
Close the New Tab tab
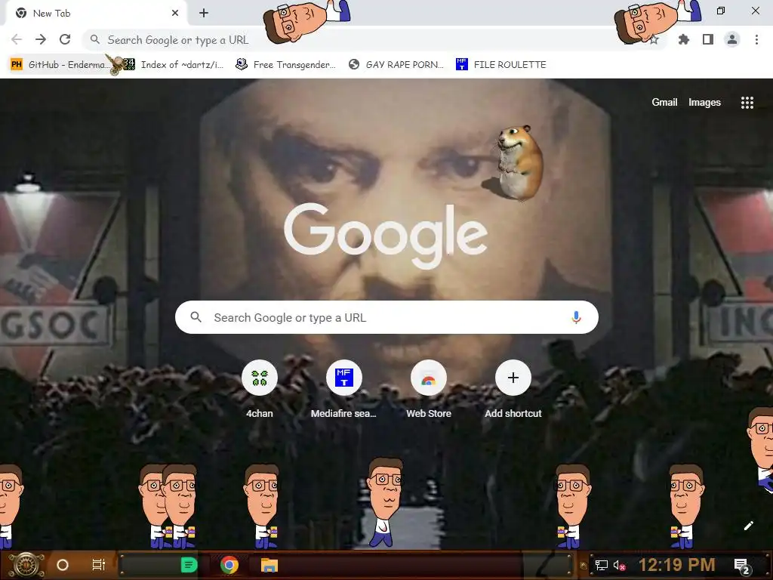pos(175,14)
